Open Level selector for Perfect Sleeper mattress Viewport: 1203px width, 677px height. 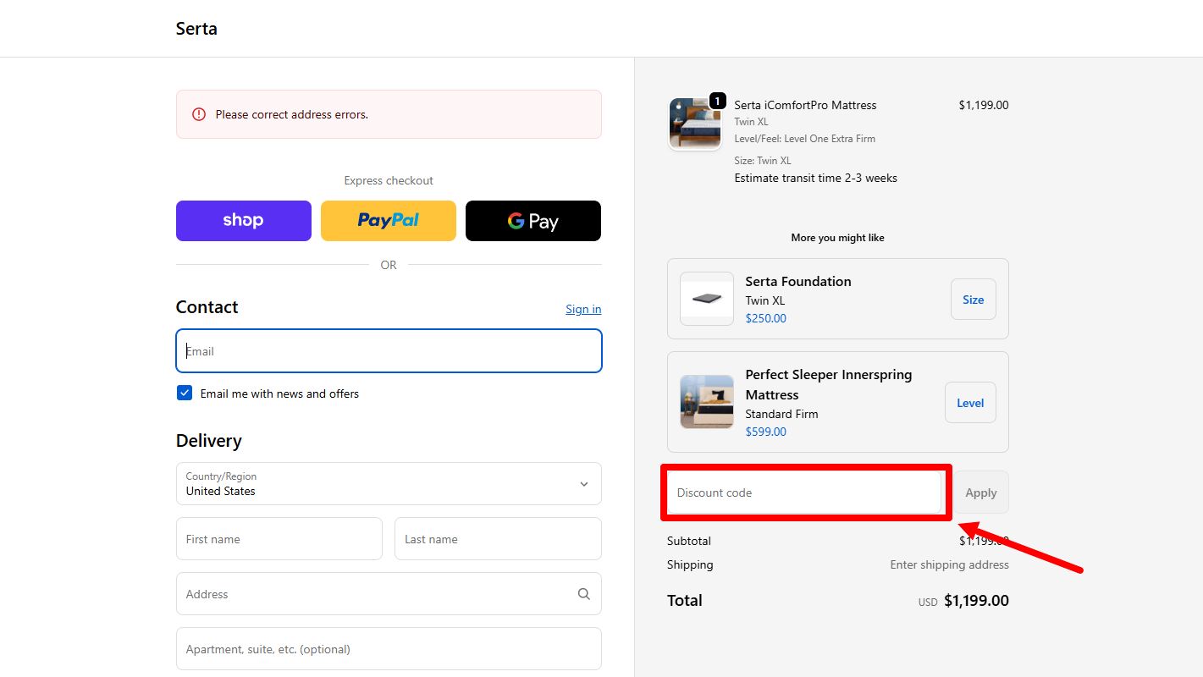(x=970, y=403)
